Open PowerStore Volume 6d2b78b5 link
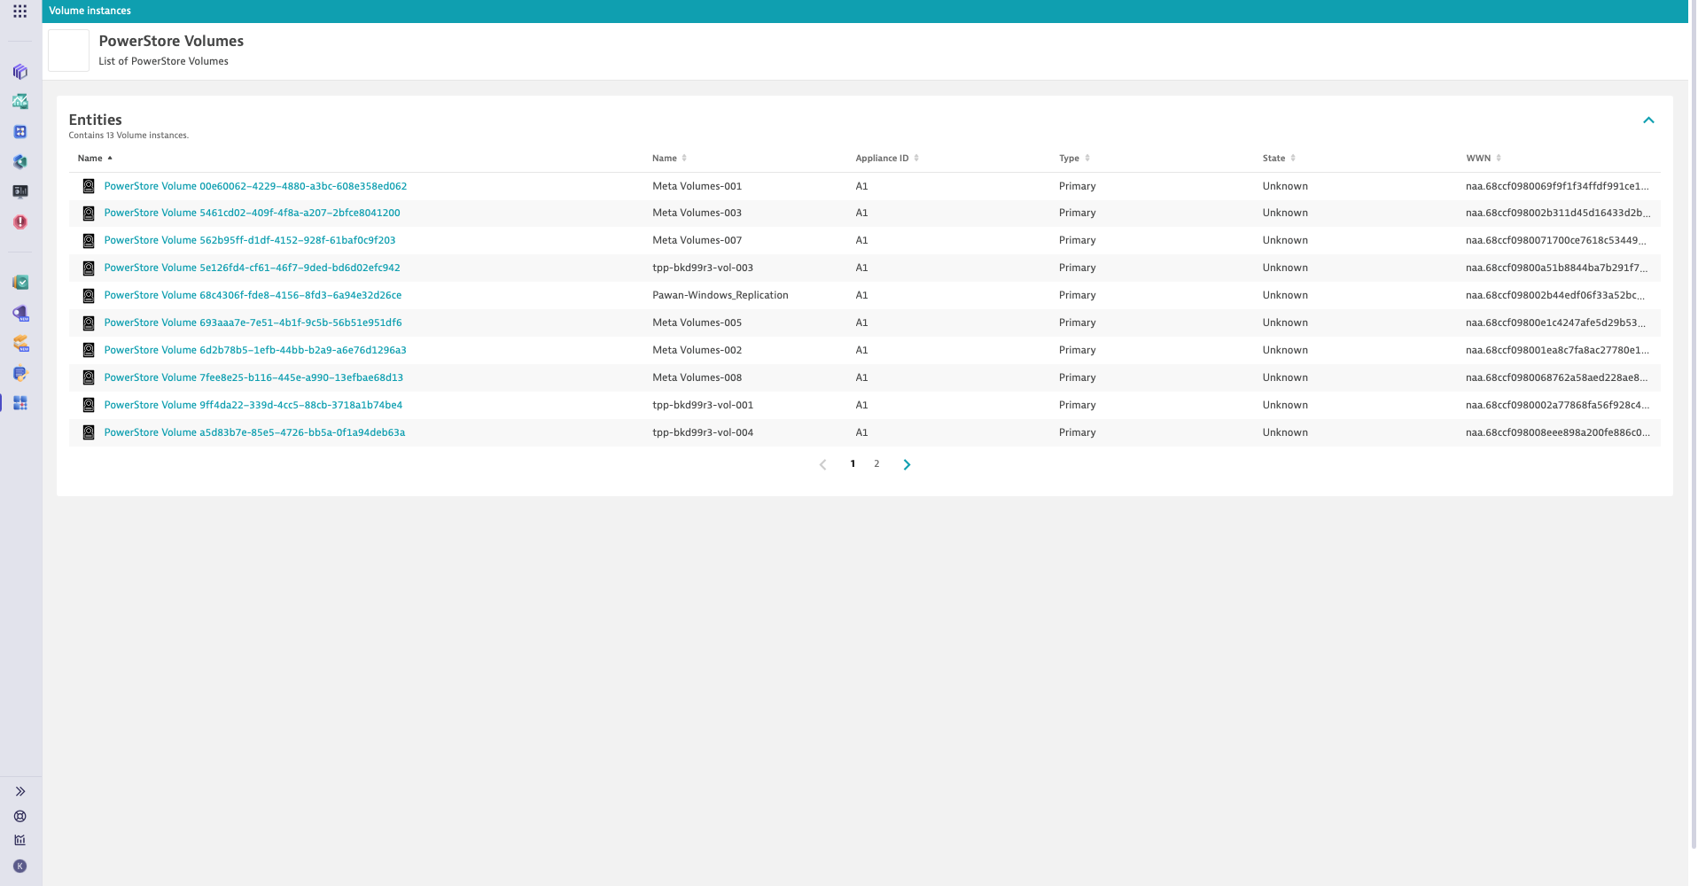Image resolution: width=1698 pixels, height=886 pixels. [x=255, y=350]
